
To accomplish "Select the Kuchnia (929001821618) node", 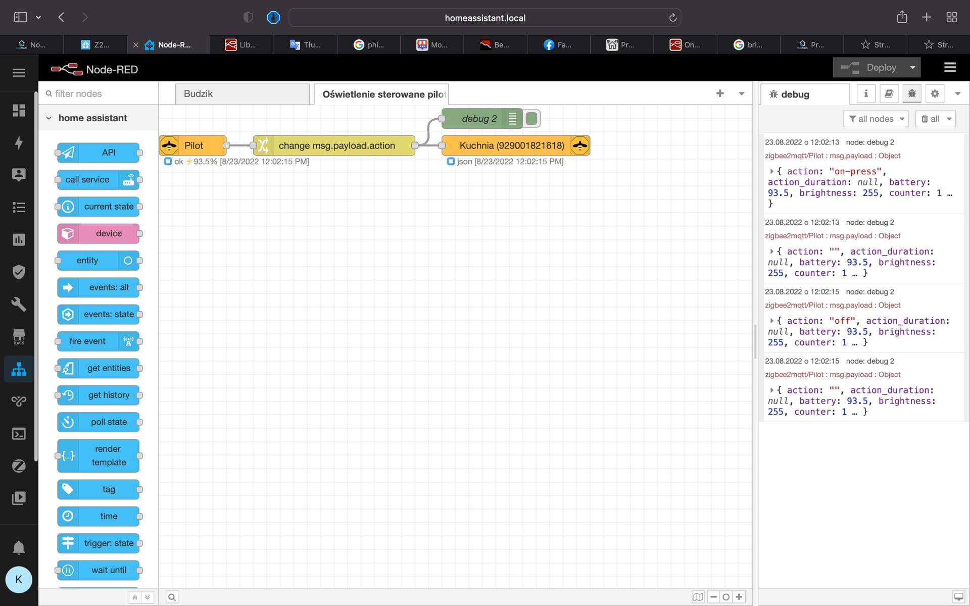I will 516,145.
